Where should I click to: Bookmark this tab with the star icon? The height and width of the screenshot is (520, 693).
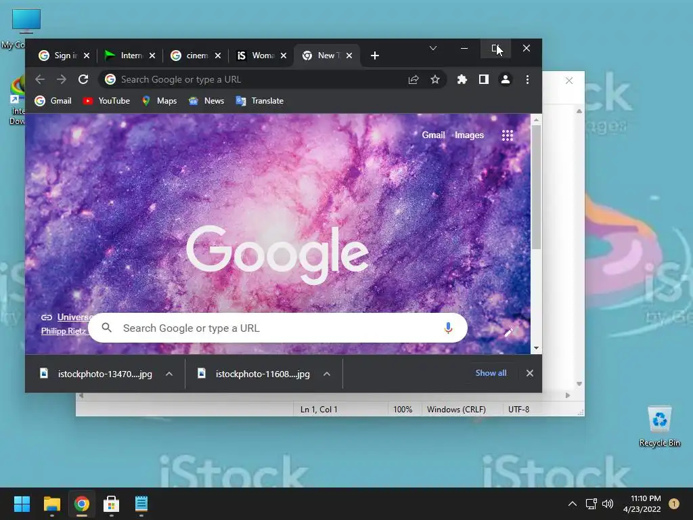[x=435, y=80]
